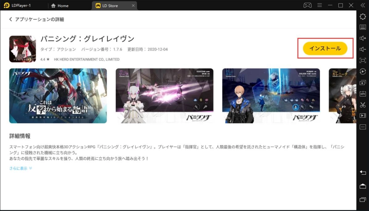Click the 更新日時 2020-12-04 text
The height and width of the screenshot is (211, 369).
[x=147, y=49]
